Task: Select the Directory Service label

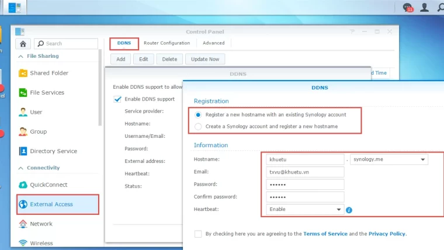Action: click(x=54, y=151)
